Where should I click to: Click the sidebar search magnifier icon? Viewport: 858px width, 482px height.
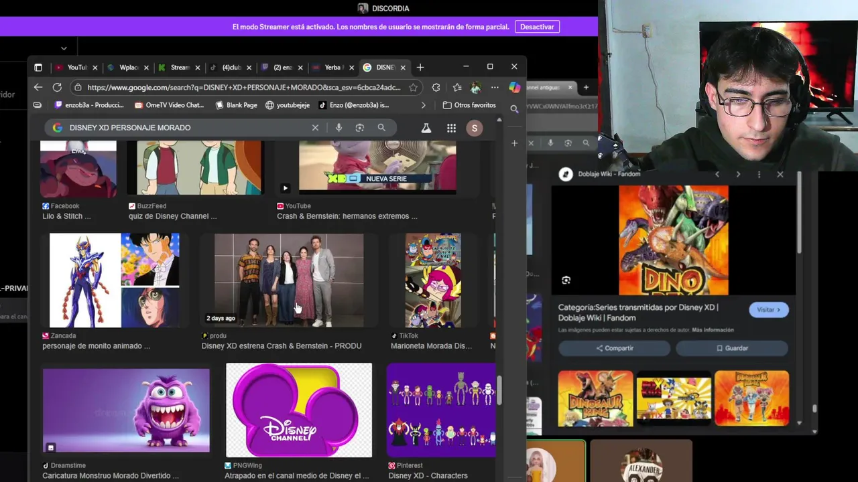[514, 108]
